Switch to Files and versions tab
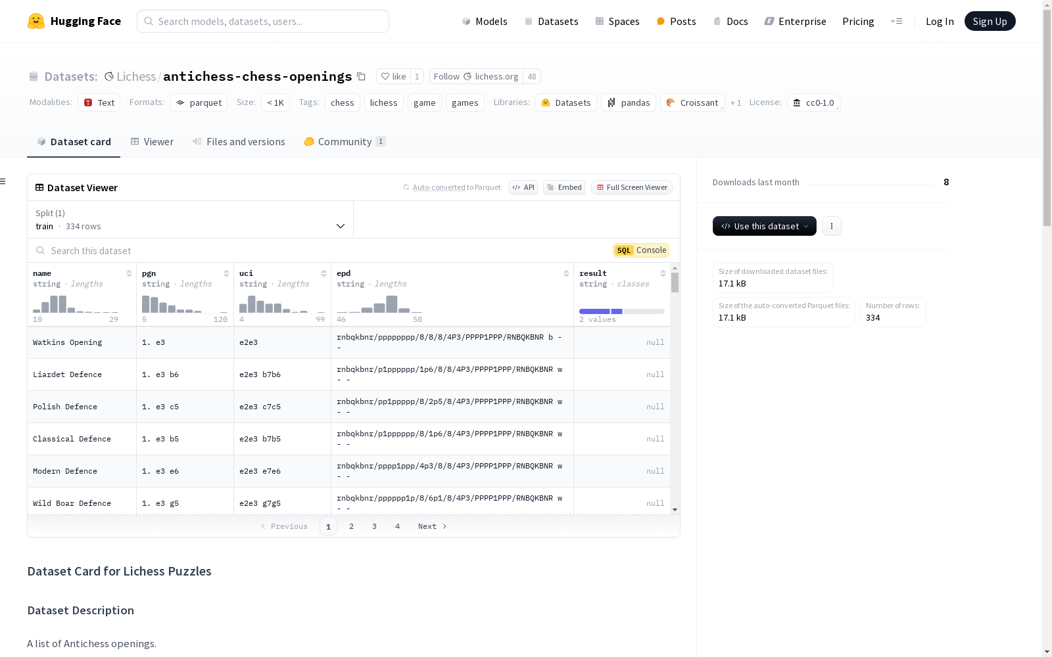1052x657 pixels. pyautogui.click(x=239, y=142)
